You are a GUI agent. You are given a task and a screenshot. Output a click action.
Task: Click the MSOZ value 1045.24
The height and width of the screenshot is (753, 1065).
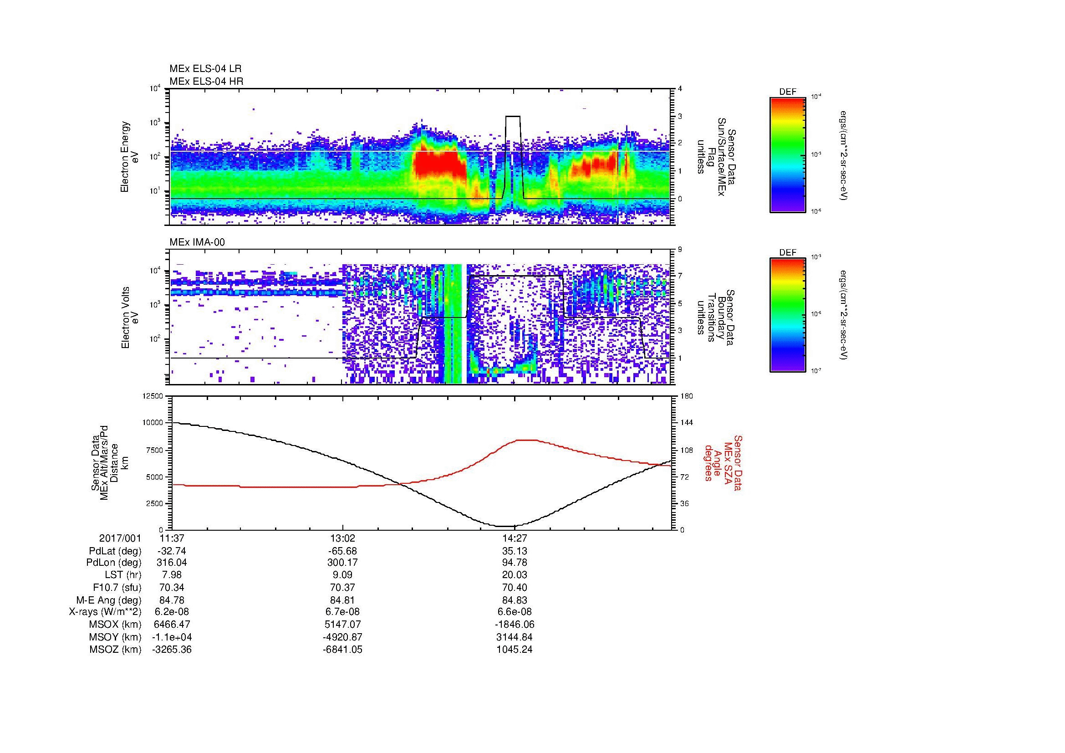(515, 650)
